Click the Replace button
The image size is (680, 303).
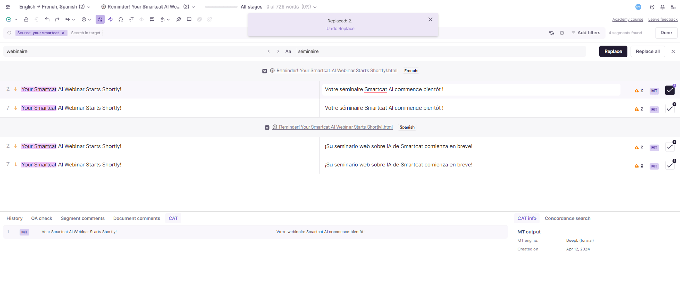click(613, 51)
